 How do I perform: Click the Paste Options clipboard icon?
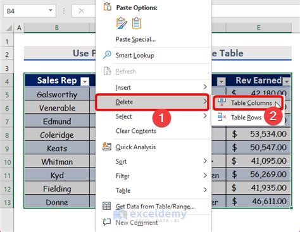[107, 6]
